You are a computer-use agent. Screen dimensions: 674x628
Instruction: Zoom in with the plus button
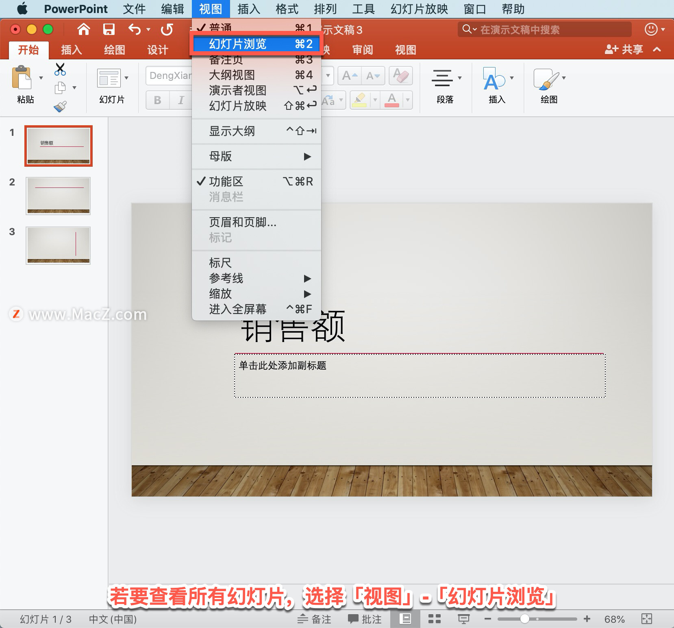[587, 619]
